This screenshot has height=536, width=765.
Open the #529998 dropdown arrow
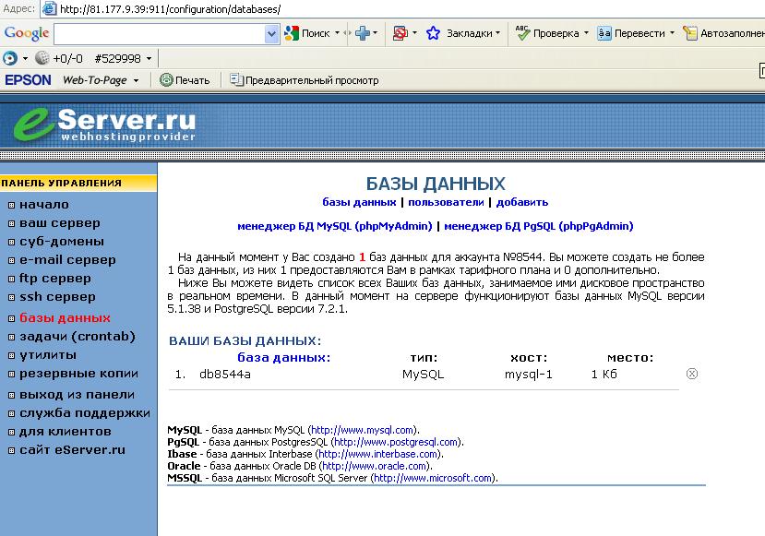(x=149, y=59)
